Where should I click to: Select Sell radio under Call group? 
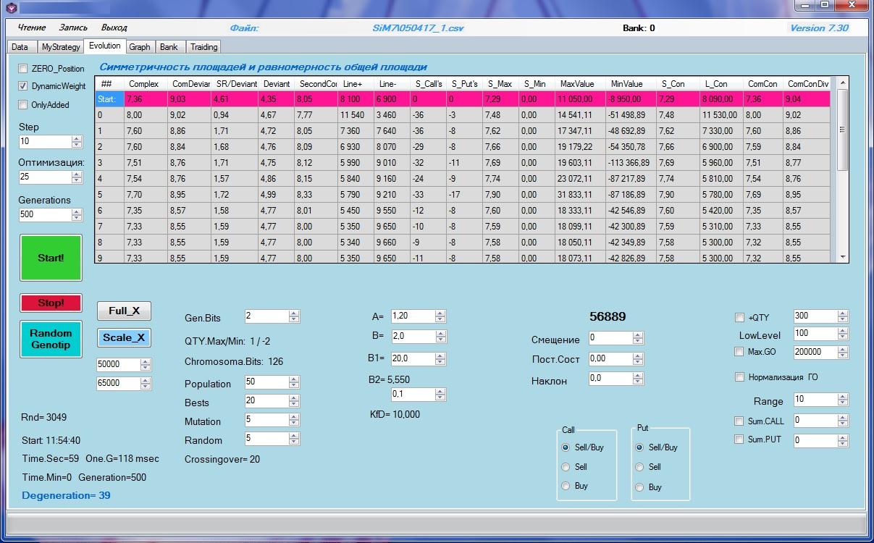pyautogui.click(x=566, y=467)
